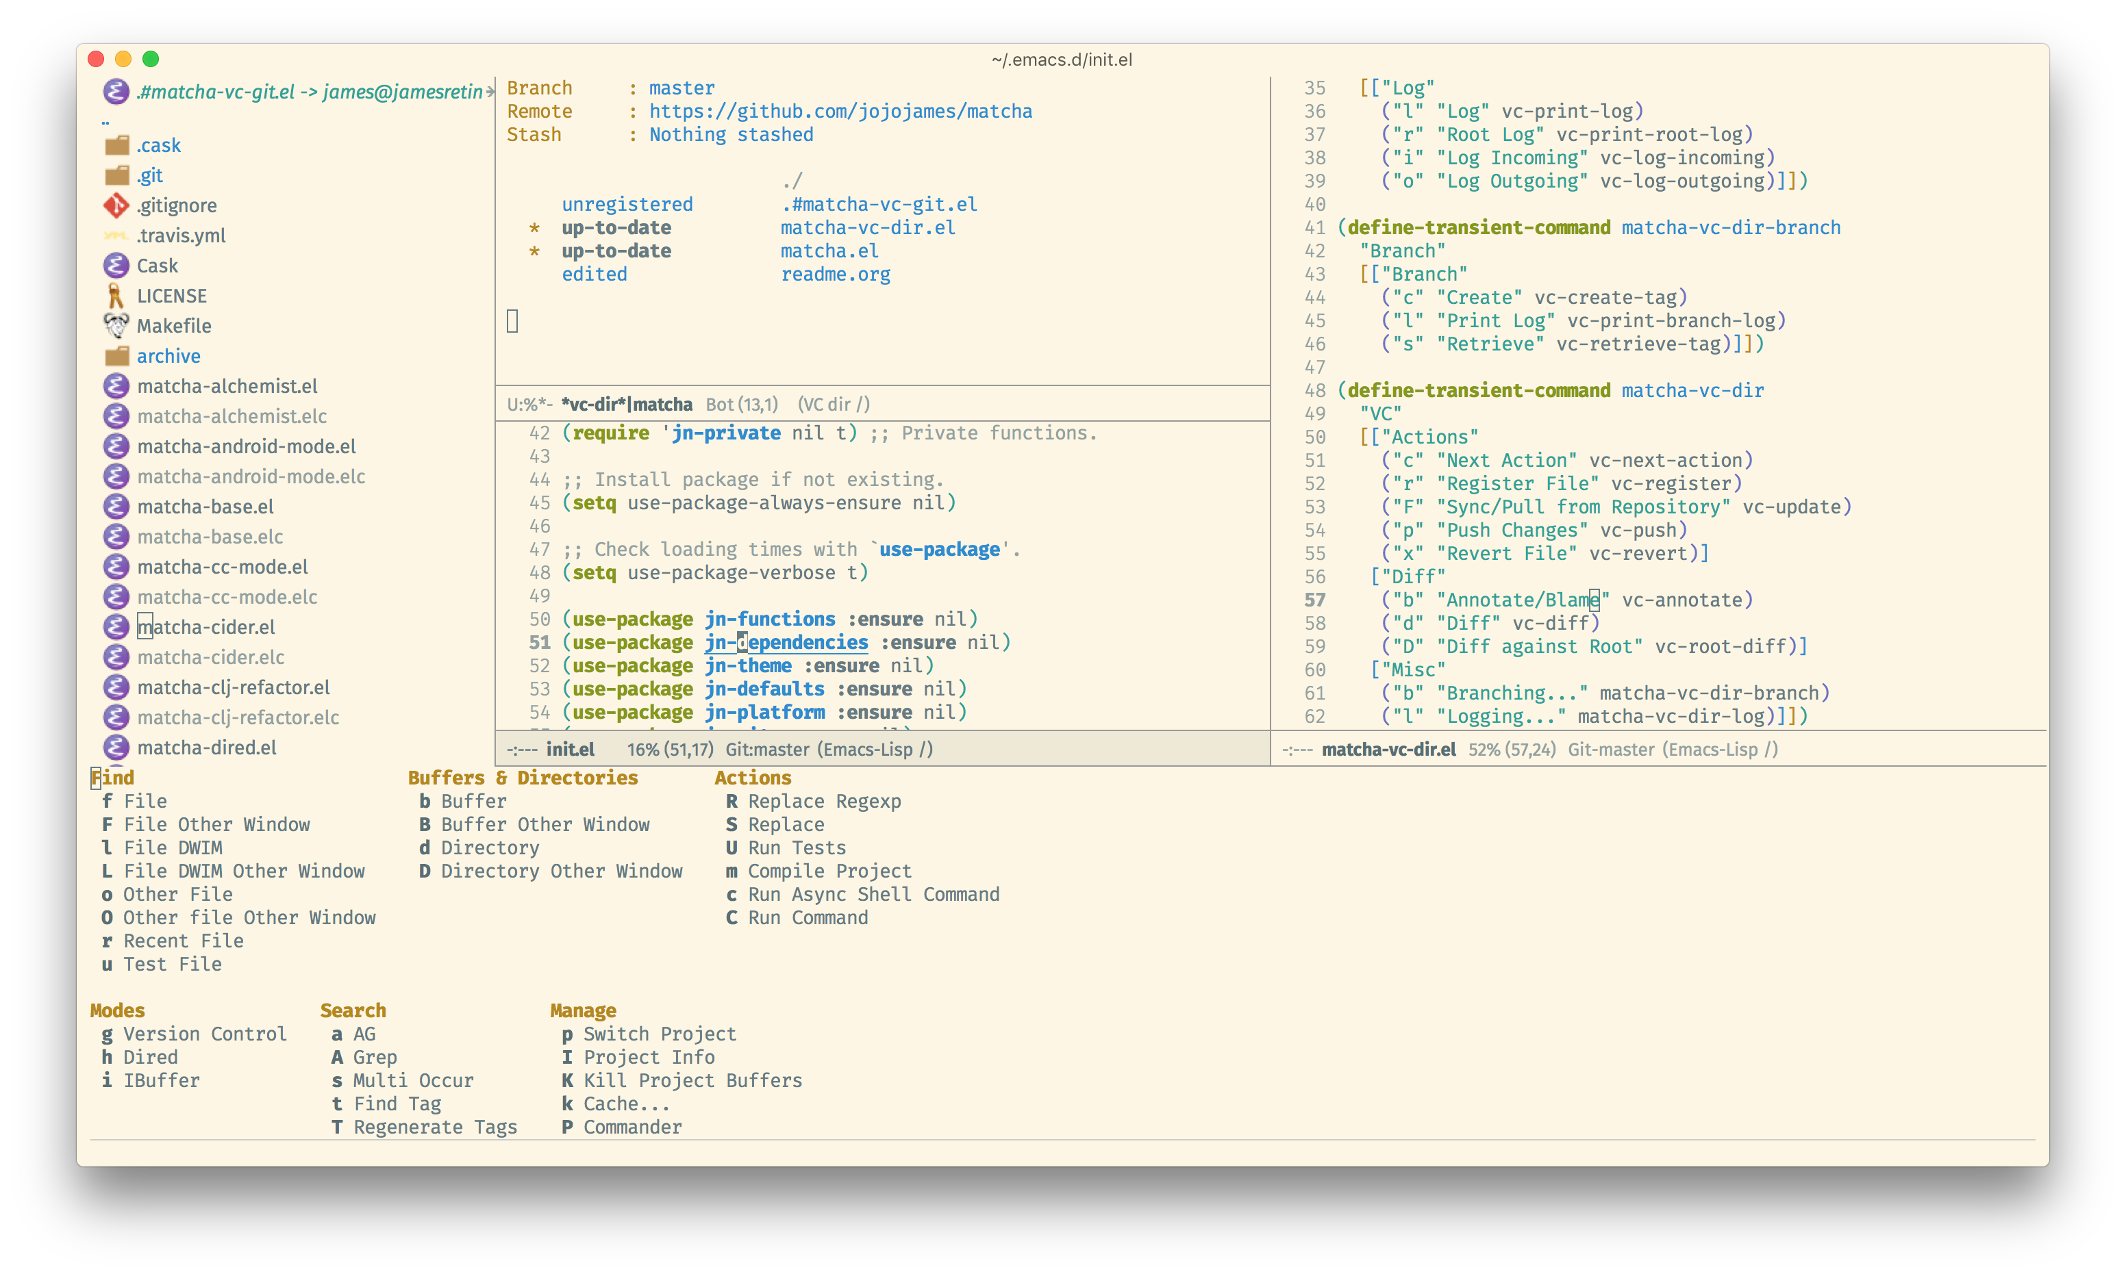Click the icon beside matcha-android-mode.el
Image resolution: width=2126 pixels, height=1276 pixels.
[x=116, y=446]
